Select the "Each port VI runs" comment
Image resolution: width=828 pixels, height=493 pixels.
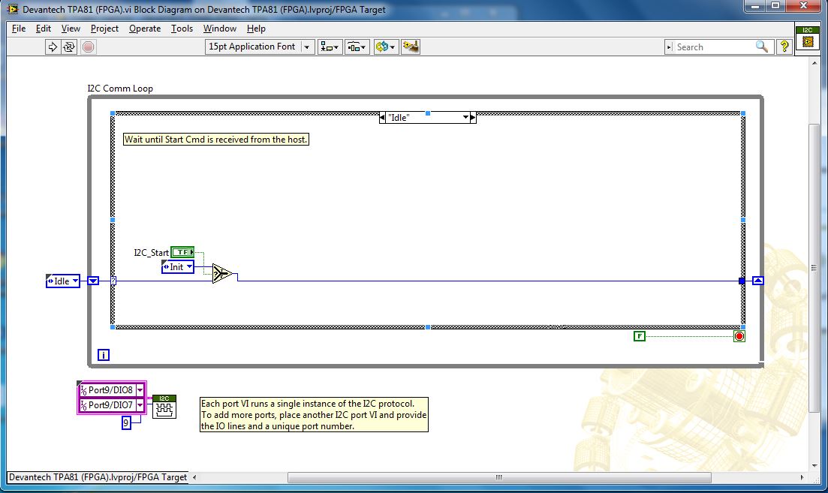[x=314, y=415]
